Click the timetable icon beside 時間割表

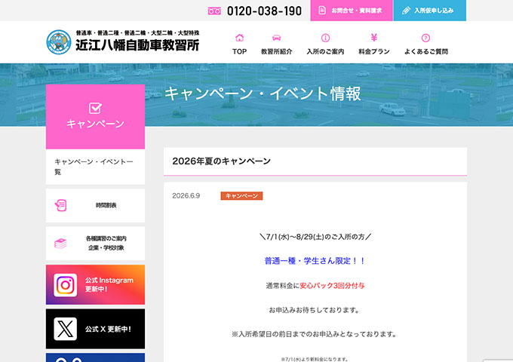coord(61,205)
